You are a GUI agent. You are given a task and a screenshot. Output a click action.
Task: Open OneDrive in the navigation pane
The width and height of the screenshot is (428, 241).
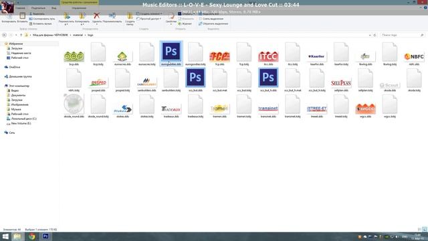click(12, 67)
